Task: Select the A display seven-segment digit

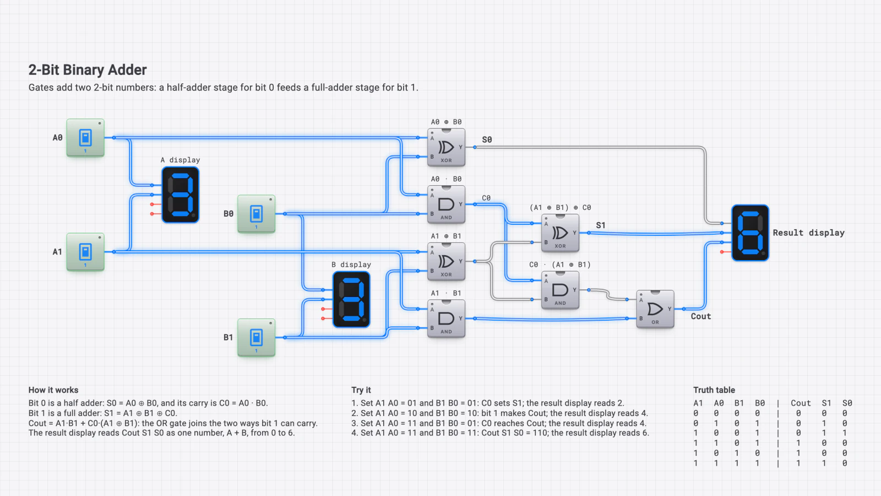Action: pyautogui.click(x=181, y=195)
